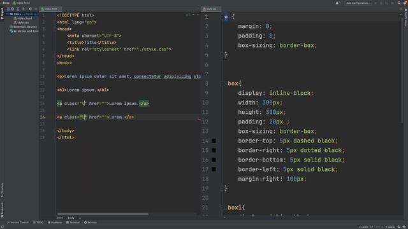Open the Terminal tool window
Viewport: 408px width, 229px height.
[x=73, y=223]
